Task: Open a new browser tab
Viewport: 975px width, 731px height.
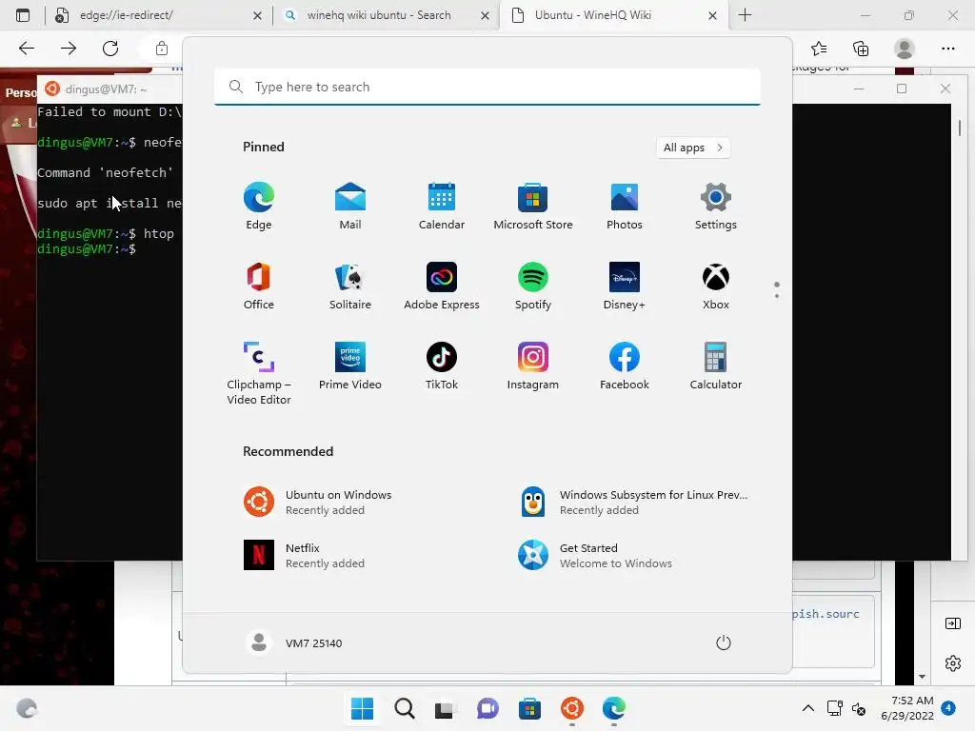Action: coord(745,15)
